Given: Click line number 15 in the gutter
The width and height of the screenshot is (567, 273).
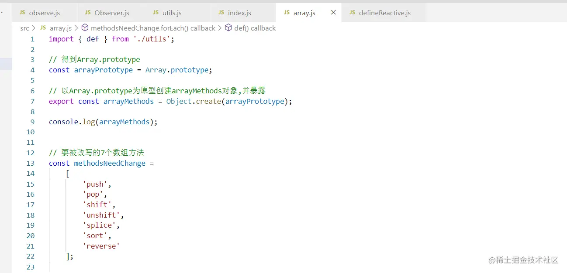Looking at the screenshot, I should coord(30,184).
